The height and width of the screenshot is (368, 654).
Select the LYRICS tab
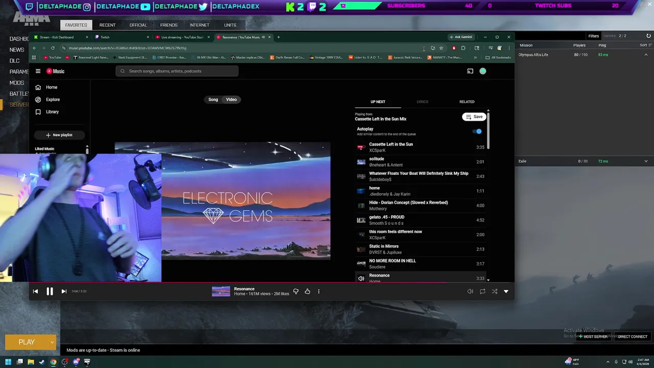click(x=422, y=102)
